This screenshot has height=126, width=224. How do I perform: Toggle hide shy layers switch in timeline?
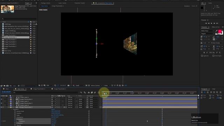point(89,92)
